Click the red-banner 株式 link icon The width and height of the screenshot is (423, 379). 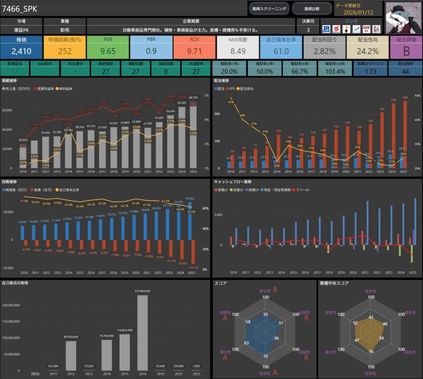pos(366,29)
